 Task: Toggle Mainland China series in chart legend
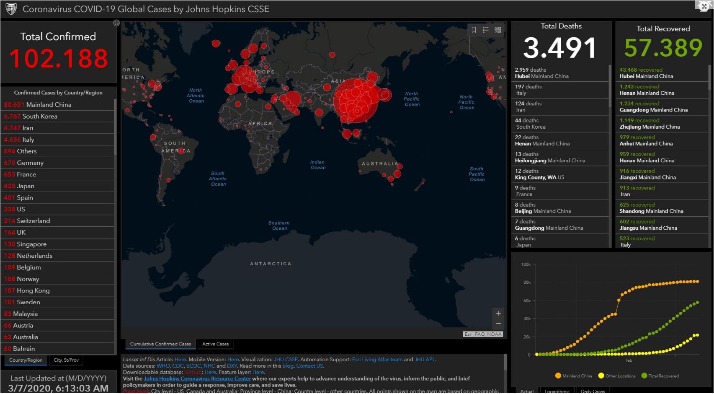(x=573, y=376)
